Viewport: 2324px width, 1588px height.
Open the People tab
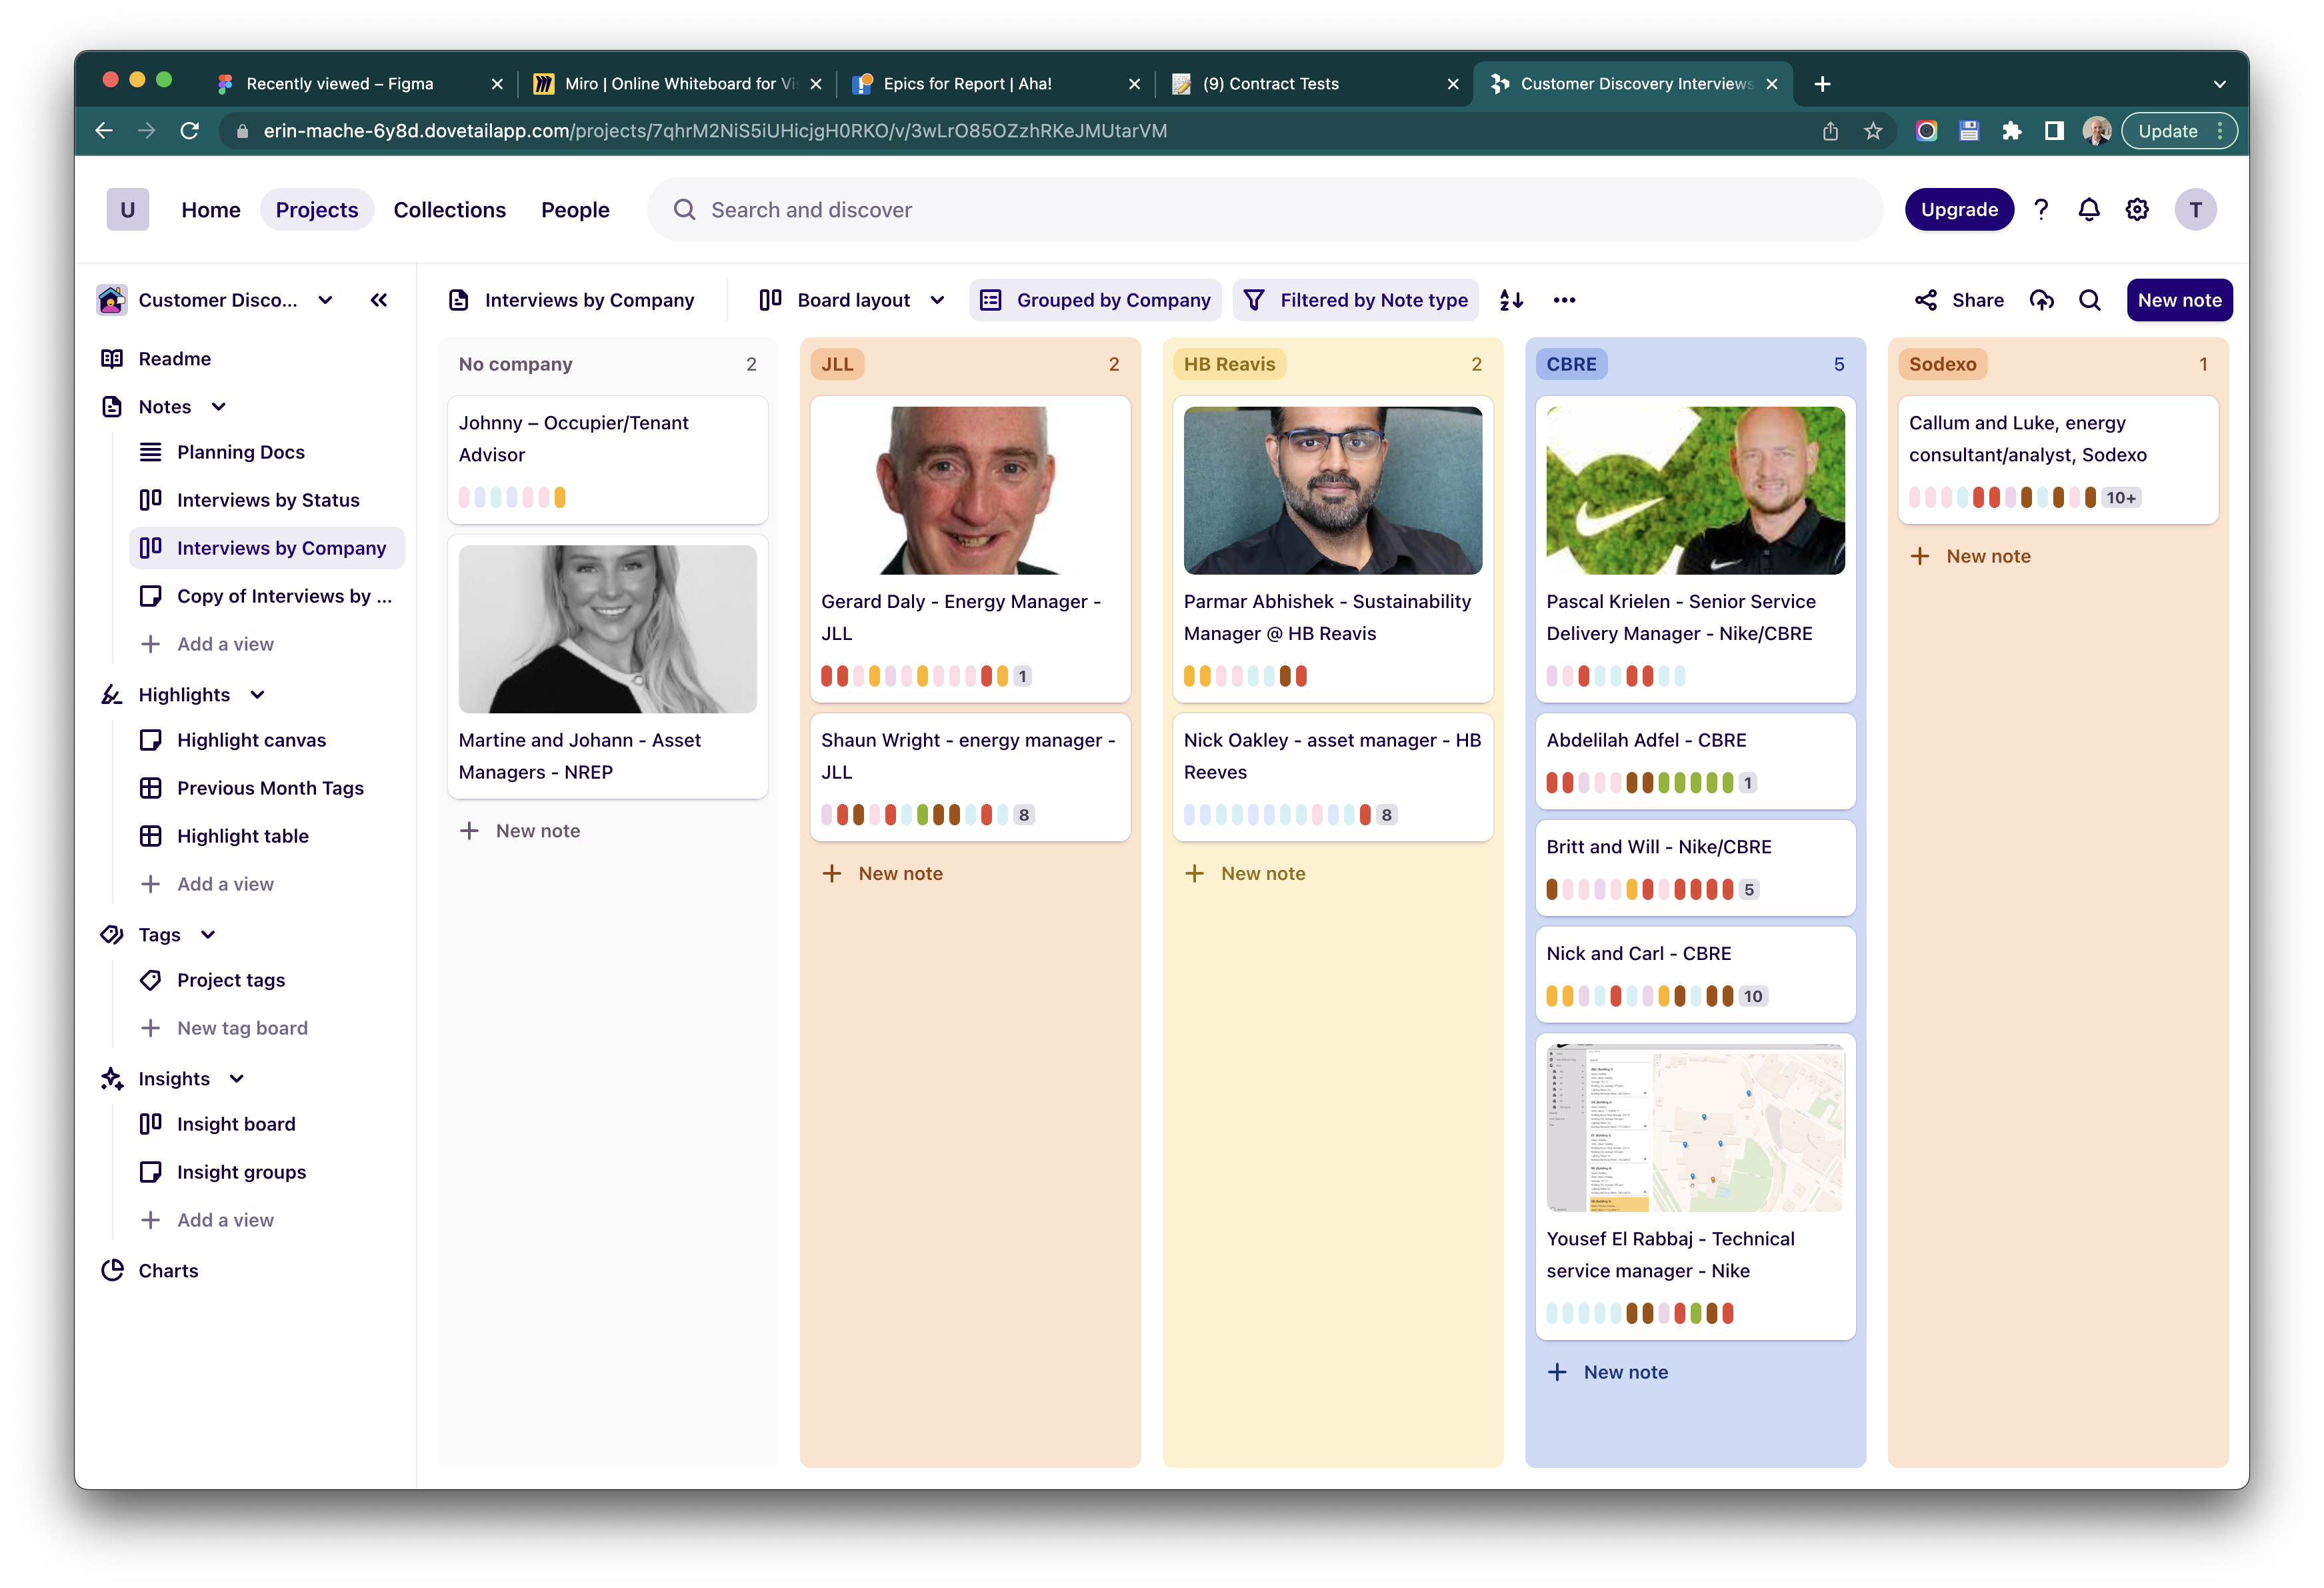[x=575, y=209]
